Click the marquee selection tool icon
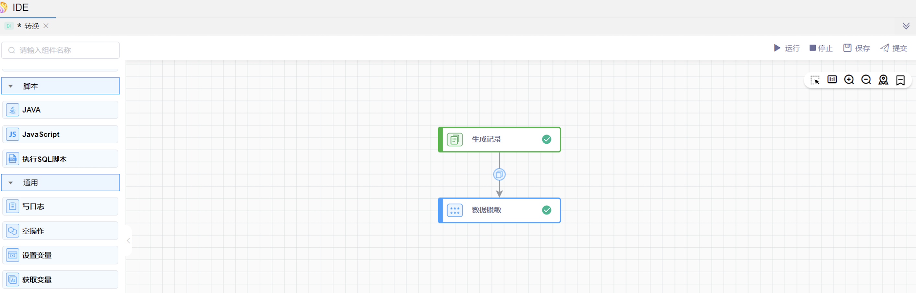Viewport: 916px width, 293px height. [x=815, y=80]
